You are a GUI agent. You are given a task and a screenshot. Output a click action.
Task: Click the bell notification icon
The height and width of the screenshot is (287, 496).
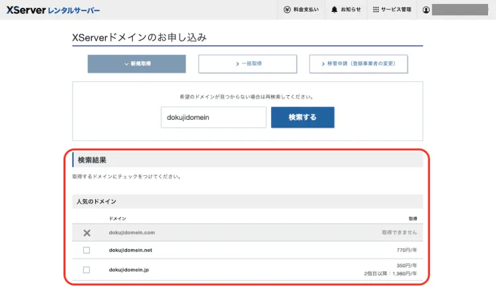point(335,10)
